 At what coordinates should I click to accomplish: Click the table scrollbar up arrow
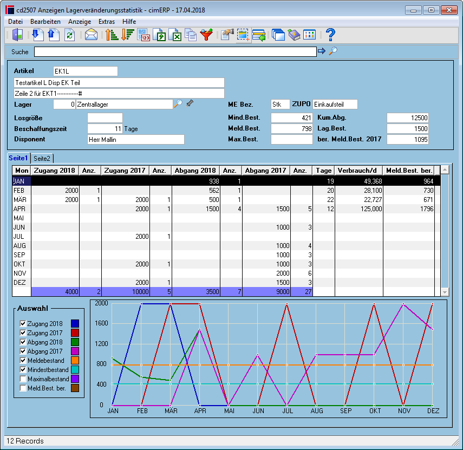coord(445,170)
